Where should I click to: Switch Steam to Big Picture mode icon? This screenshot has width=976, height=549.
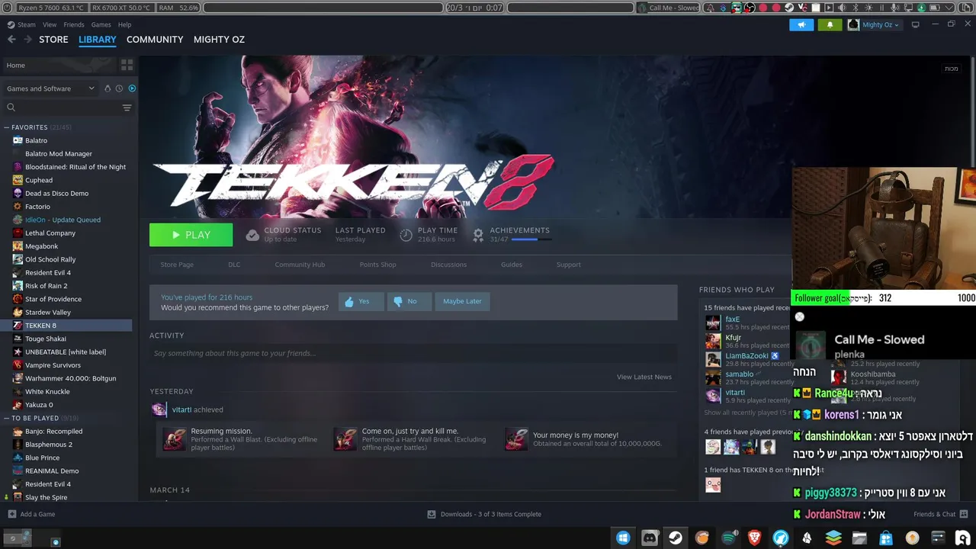coord(915,24)
